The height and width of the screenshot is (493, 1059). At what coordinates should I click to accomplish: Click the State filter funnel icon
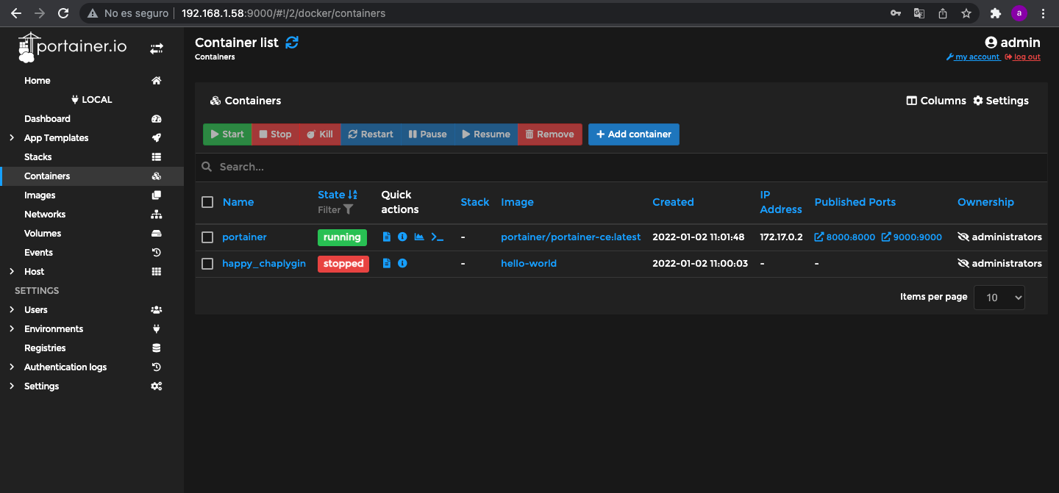[349, 210]
